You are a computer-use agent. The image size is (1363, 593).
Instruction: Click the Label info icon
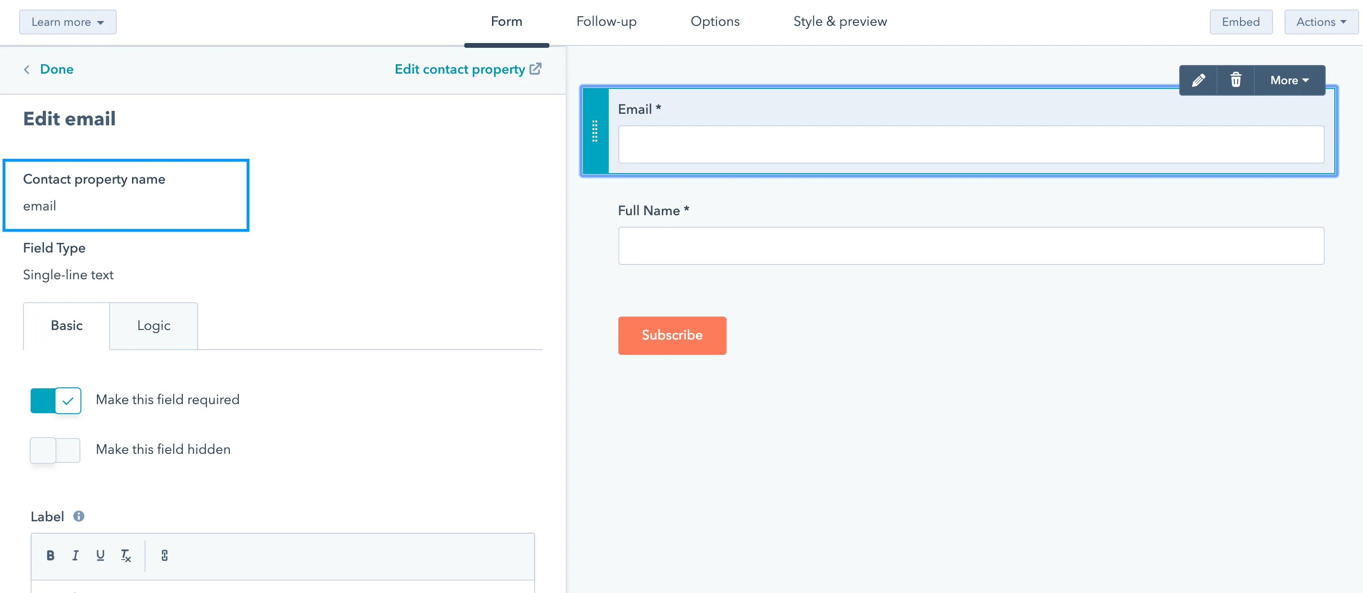coord(78,516)
